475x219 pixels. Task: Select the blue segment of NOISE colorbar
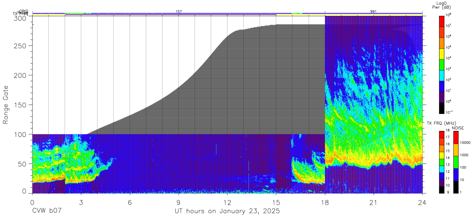click(x=456, y=175)
